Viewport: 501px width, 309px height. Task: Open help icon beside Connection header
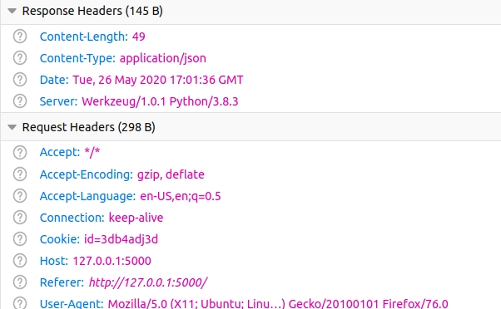pyautogui.click(x=20, y=218)
